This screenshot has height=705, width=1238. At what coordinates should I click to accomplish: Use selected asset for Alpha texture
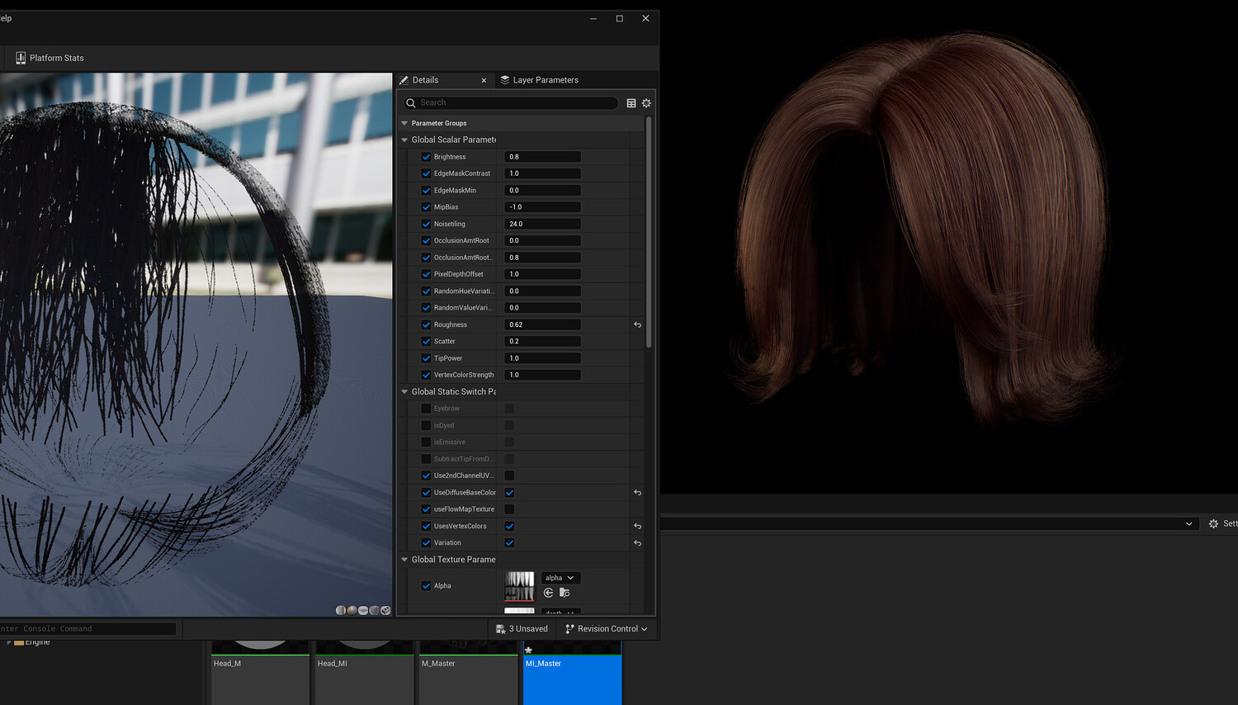click(x=549, y=593)
